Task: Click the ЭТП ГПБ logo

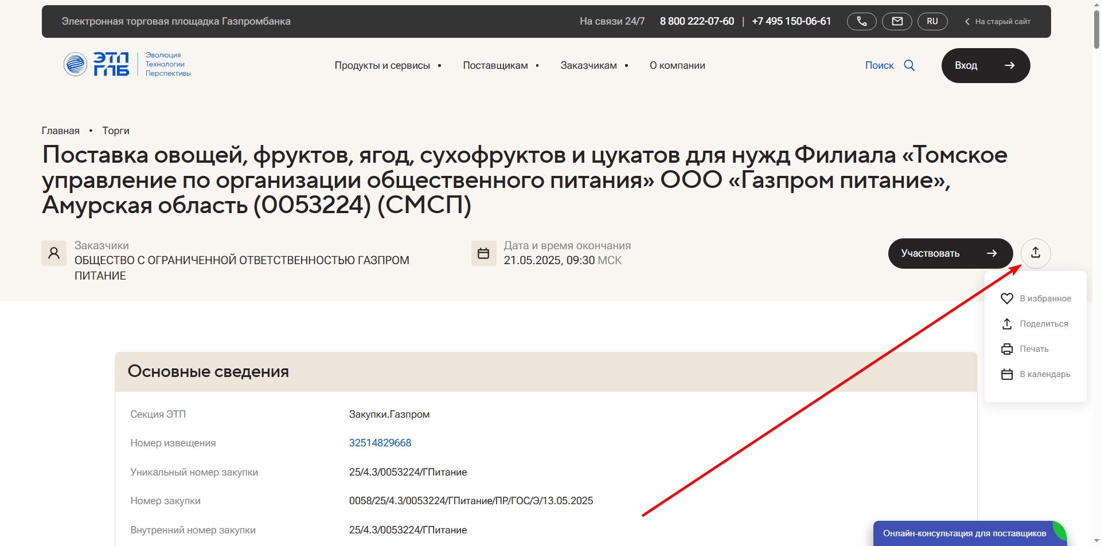Action: coord(127,64)
